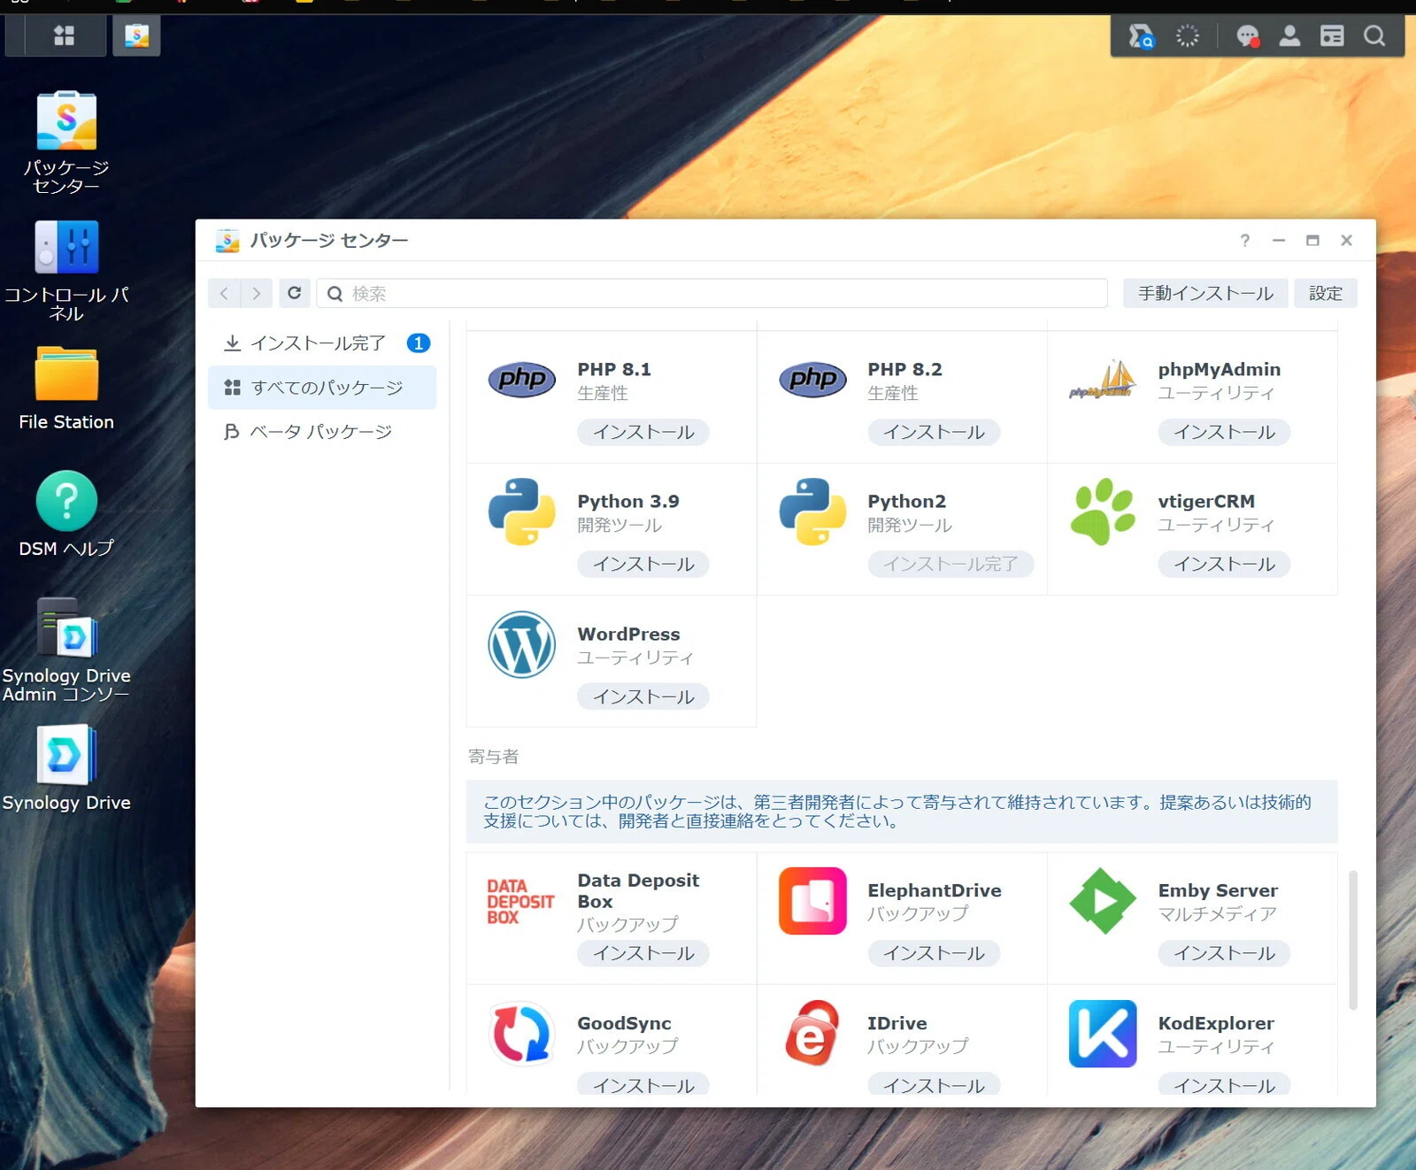Show background tasks spinner icon
The width and height of the screenshot is (1416, 1170).
pyautogui.click(x=1187, y=36)
